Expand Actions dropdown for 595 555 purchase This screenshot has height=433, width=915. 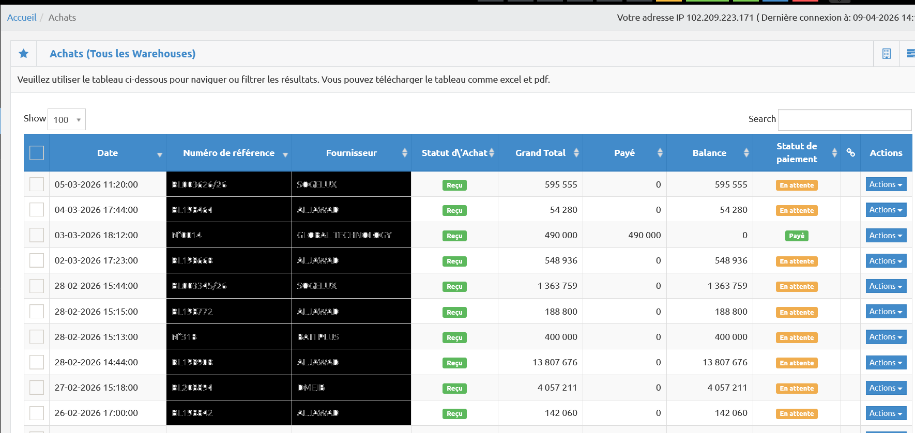pyautogui.click(x=886, y=184)
